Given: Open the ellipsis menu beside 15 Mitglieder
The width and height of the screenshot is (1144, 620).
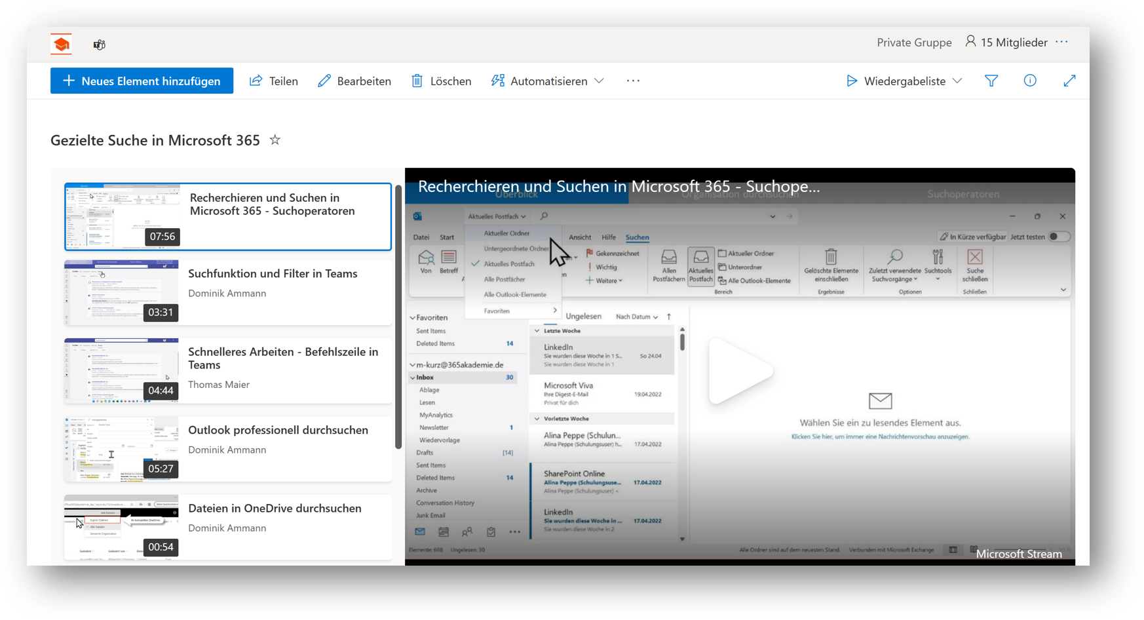Looking at the screenshot, I should [x=1062, y=42].
